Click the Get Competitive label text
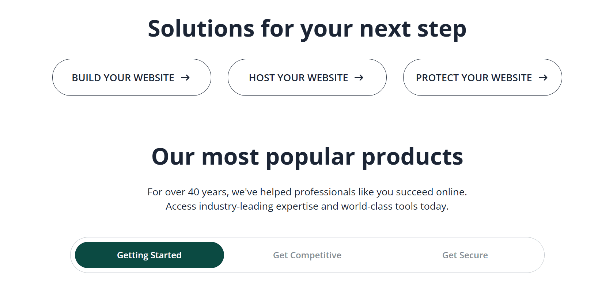Viewport: 598px width, 289px height. pos(307,255)
